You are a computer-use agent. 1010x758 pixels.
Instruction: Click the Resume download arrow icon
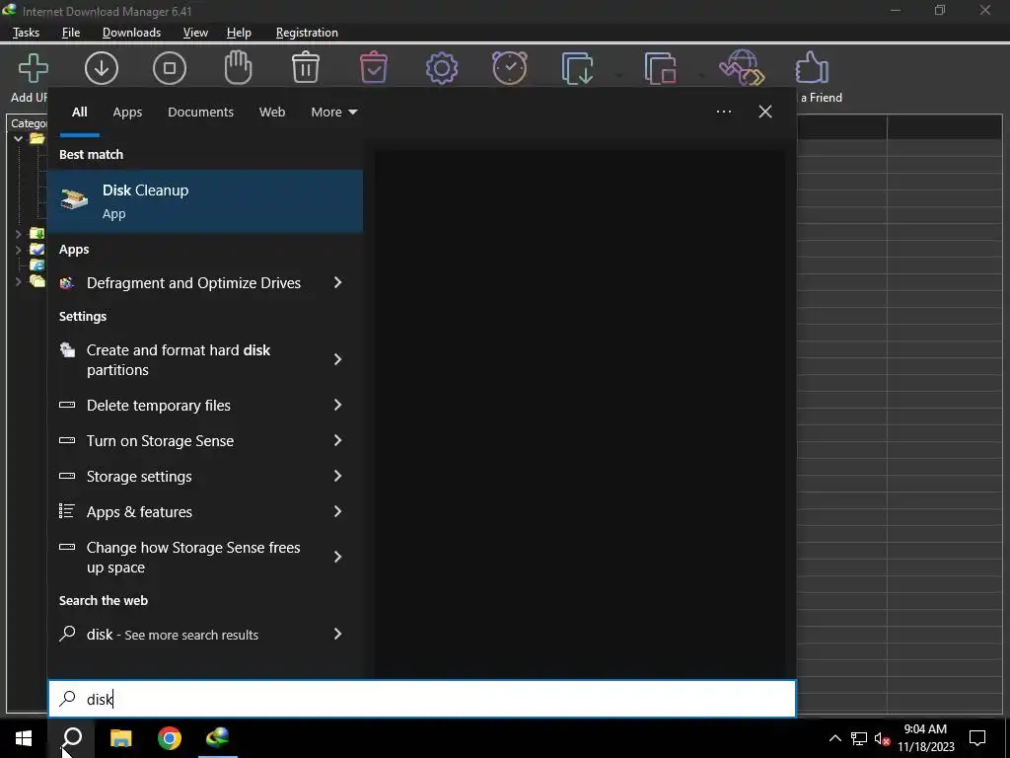point(102,68)
